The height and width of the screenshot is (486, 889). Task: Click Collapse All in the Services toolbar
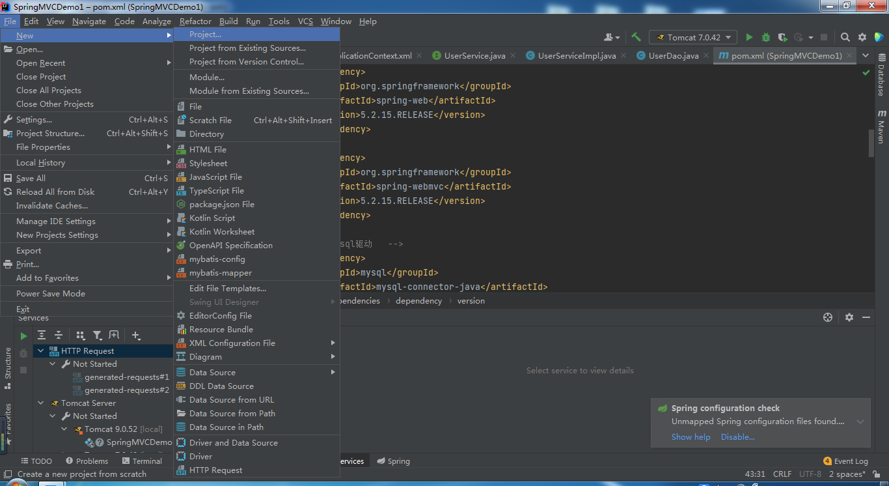click(58, 335)
